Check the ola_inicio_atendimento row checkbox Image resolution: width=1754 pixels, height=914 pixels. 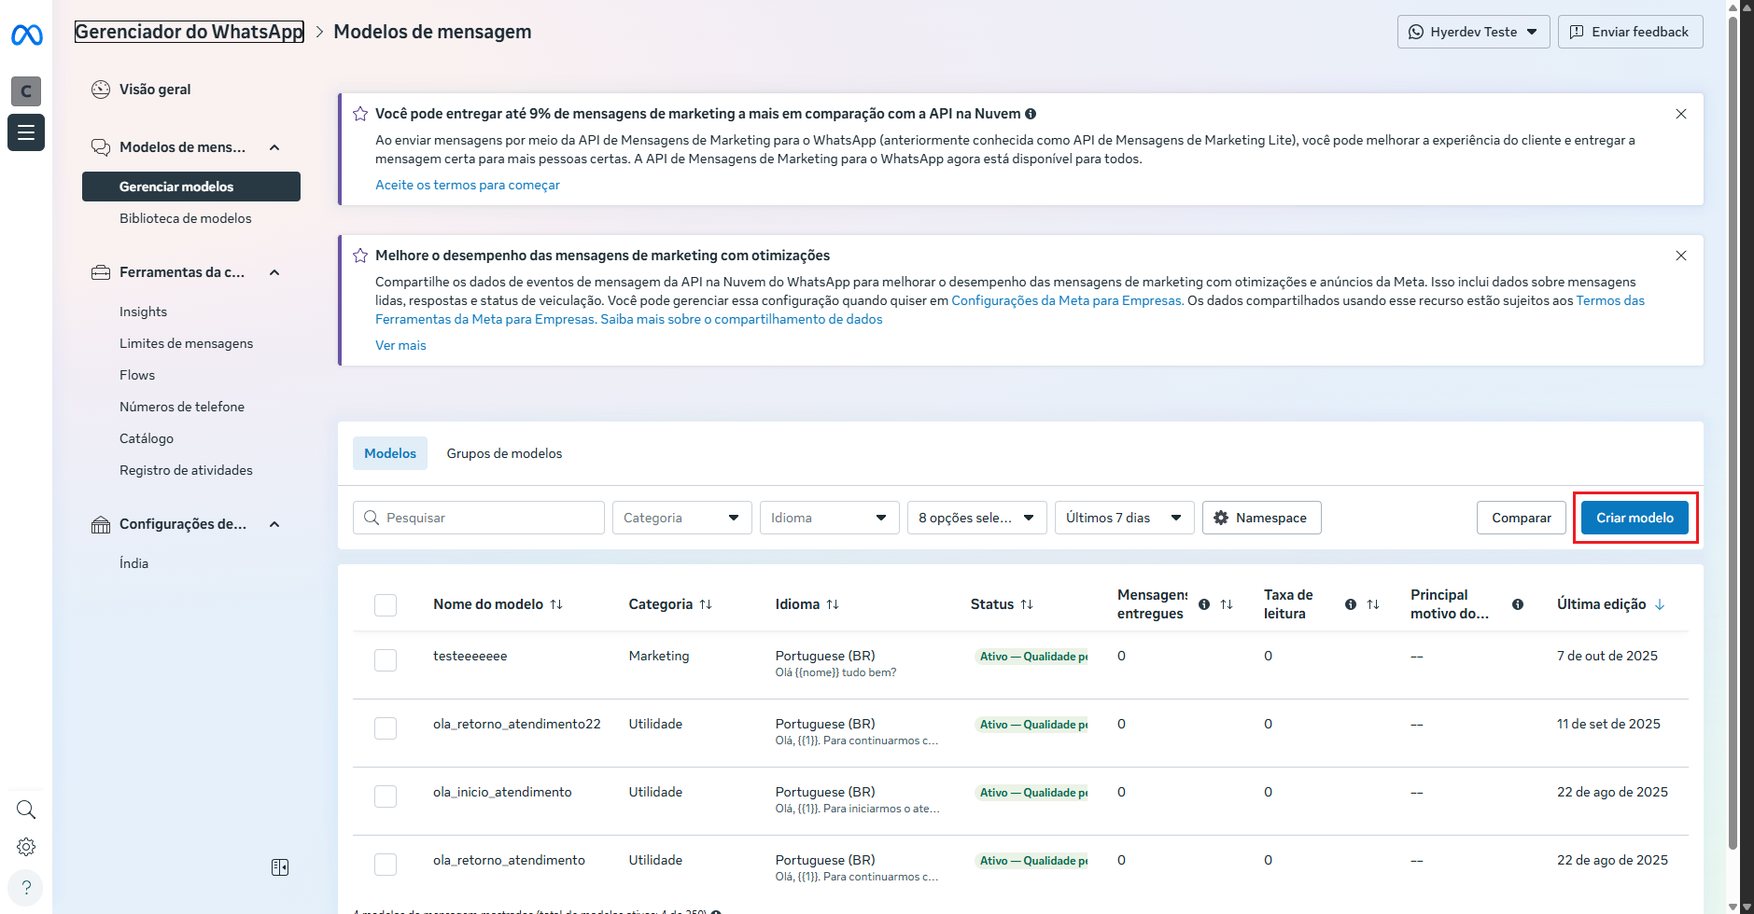pos(386,796)
